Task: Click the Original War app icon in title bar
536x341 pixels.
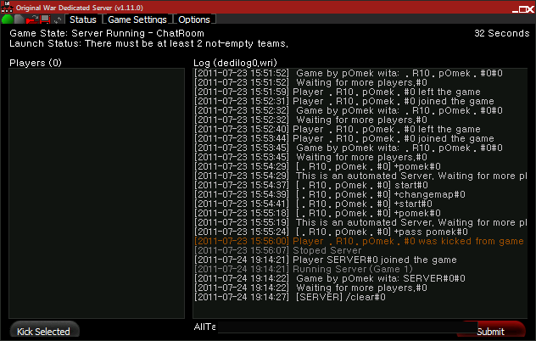Action: pyautogui.click(x=7, y=7)
